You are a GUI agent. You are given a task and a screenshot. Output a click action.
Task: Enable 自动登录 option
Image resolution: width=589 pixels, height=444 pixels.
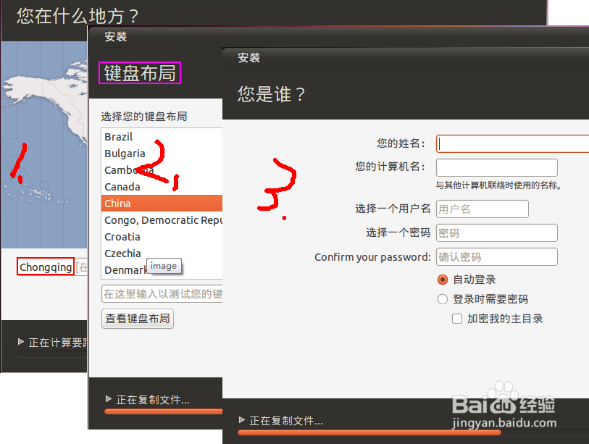point(442,280)
